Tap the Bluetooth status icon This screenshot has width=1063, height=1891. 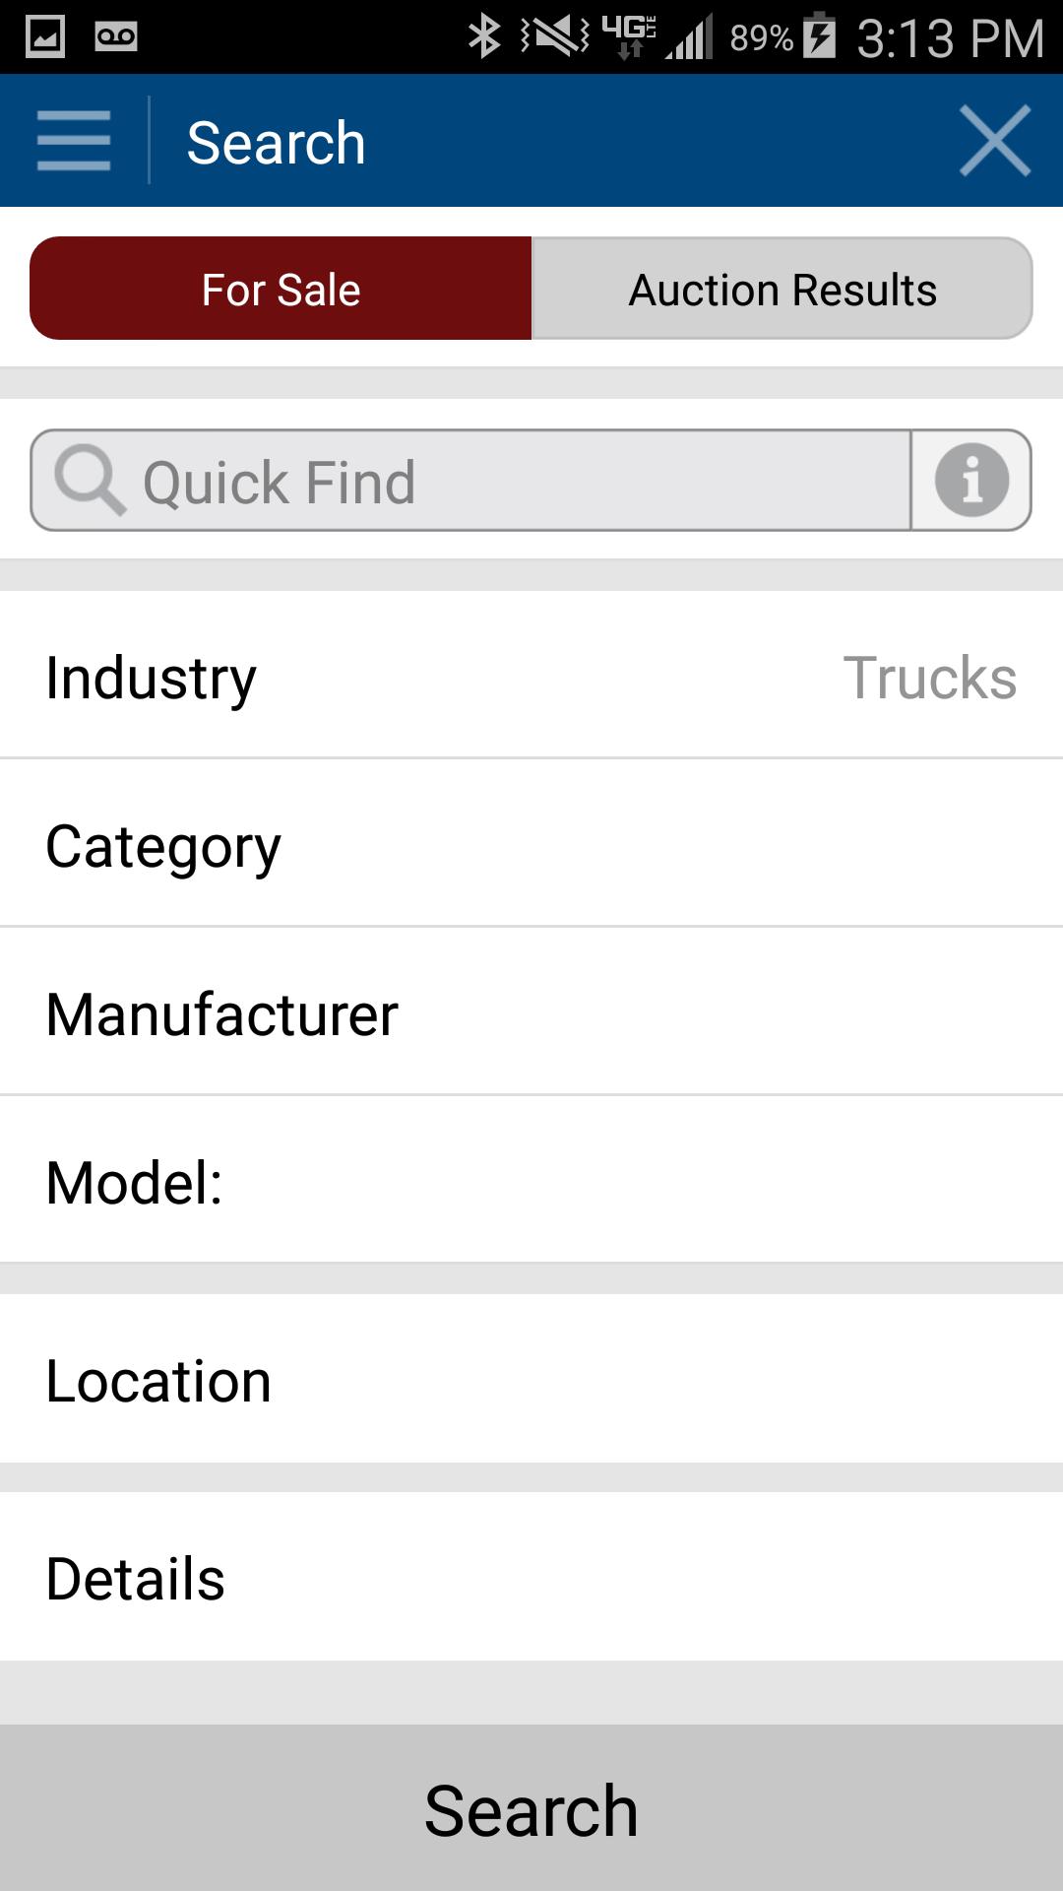[483, 37]
